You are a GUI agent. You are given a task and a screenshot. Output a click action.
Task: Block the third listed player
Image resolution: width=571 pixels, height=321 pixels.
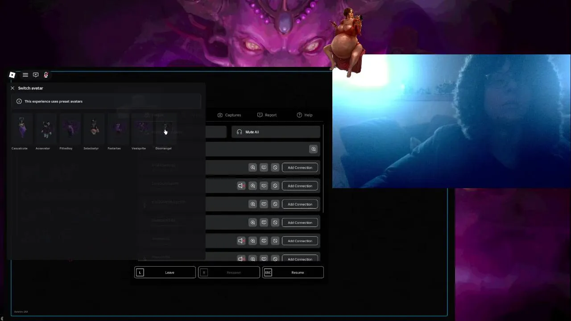[275, 204]
